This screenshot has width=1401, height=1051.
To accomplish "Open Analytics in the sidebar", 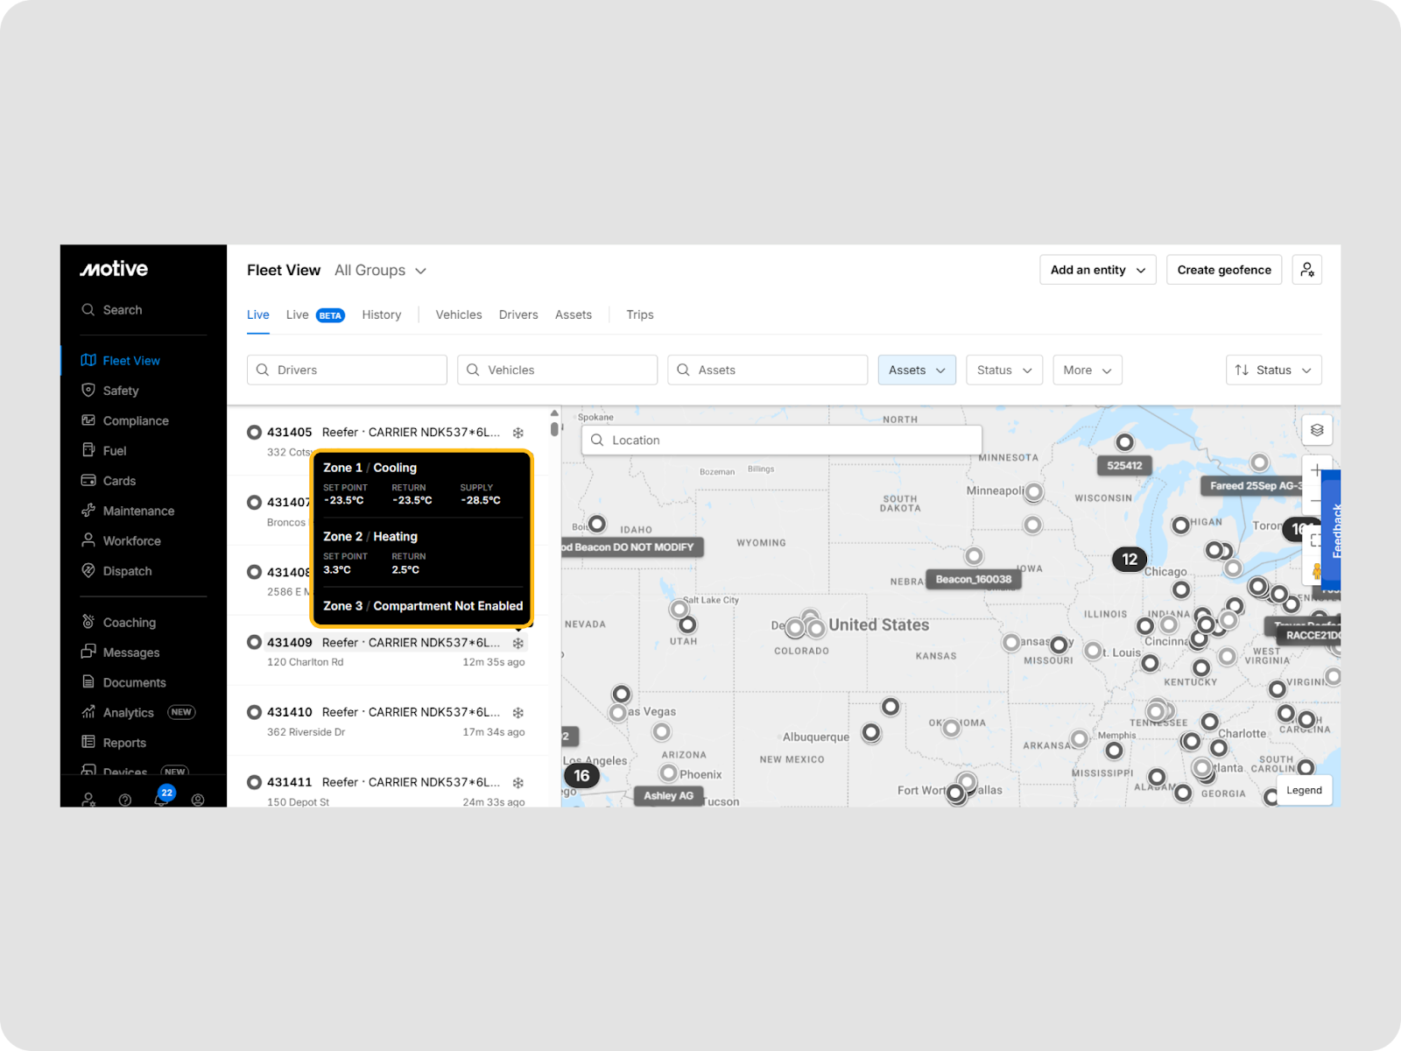I will 128,713.
